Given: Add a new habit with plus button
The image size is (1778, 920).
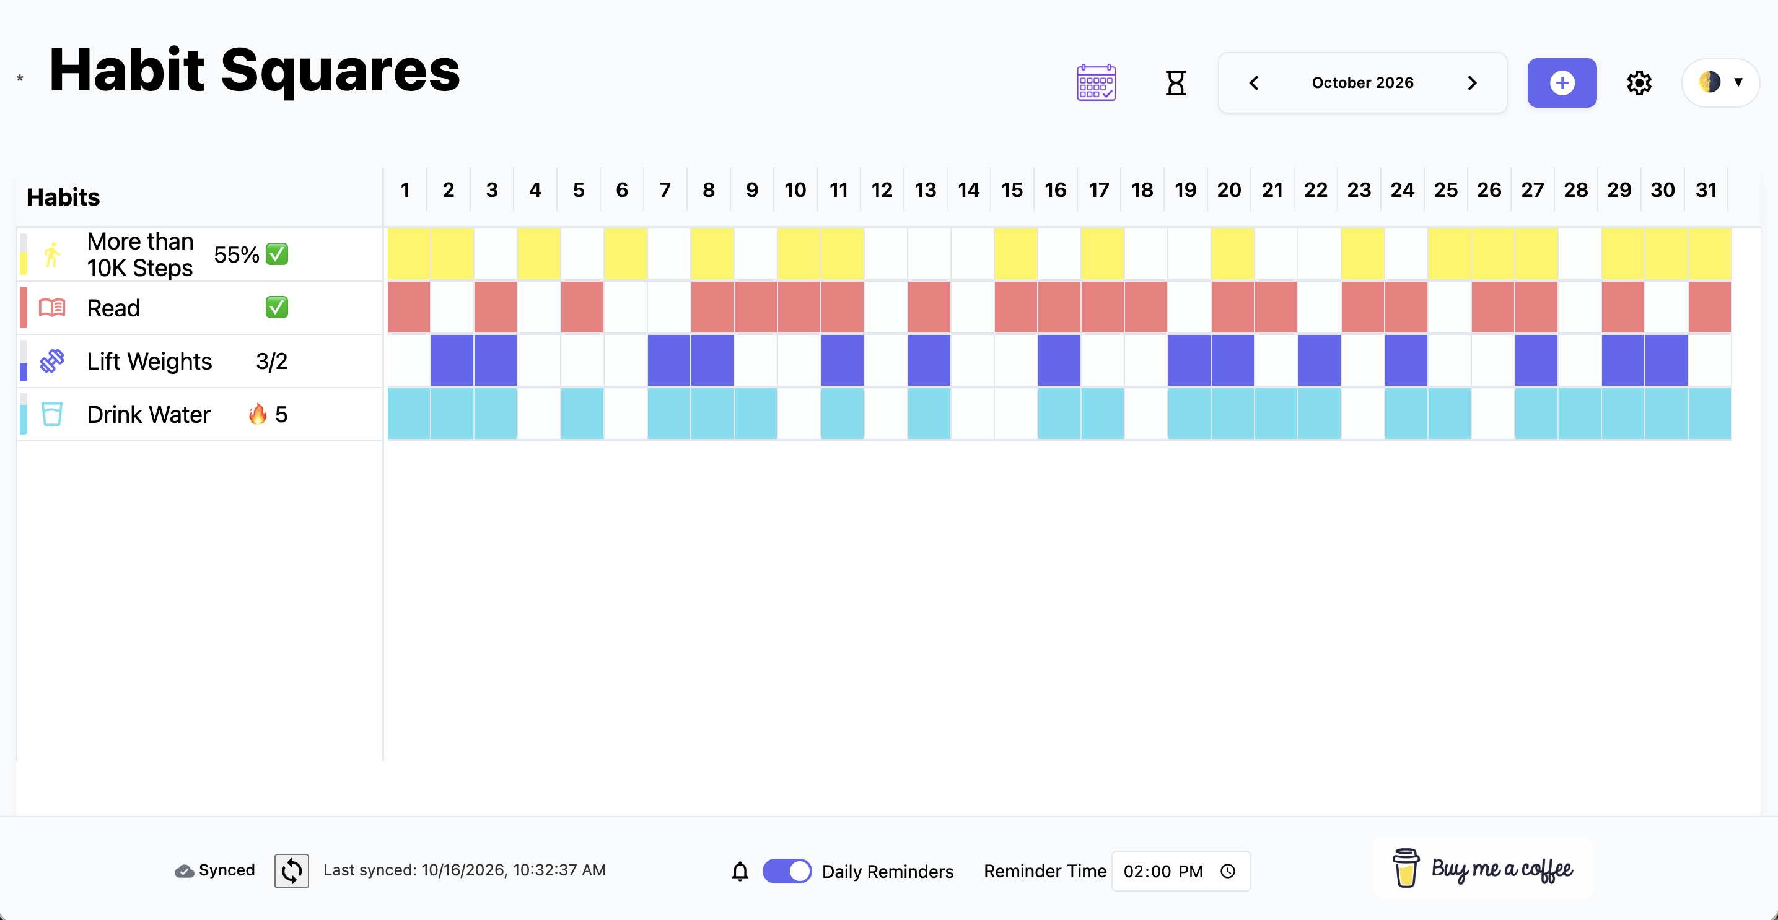Looking at the screenshot, I should 1561,83.
